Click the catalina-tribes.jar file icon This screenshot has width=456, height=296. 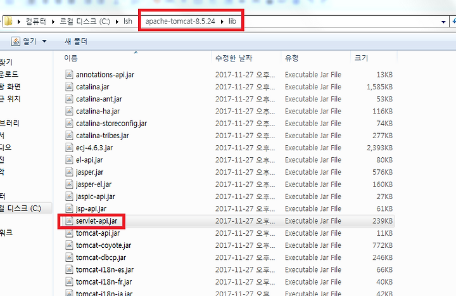click(69, 136)
